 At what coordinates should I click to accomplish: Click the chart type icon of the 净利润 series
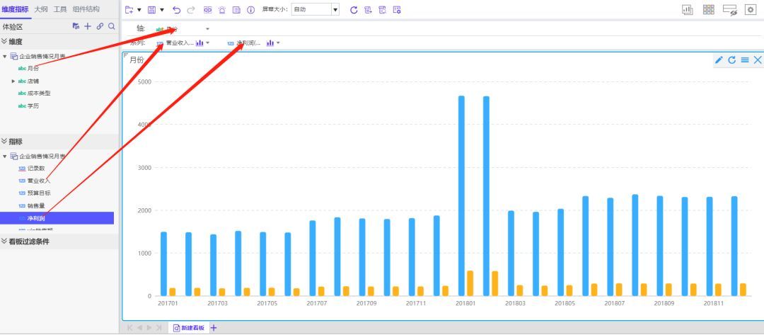270,43
